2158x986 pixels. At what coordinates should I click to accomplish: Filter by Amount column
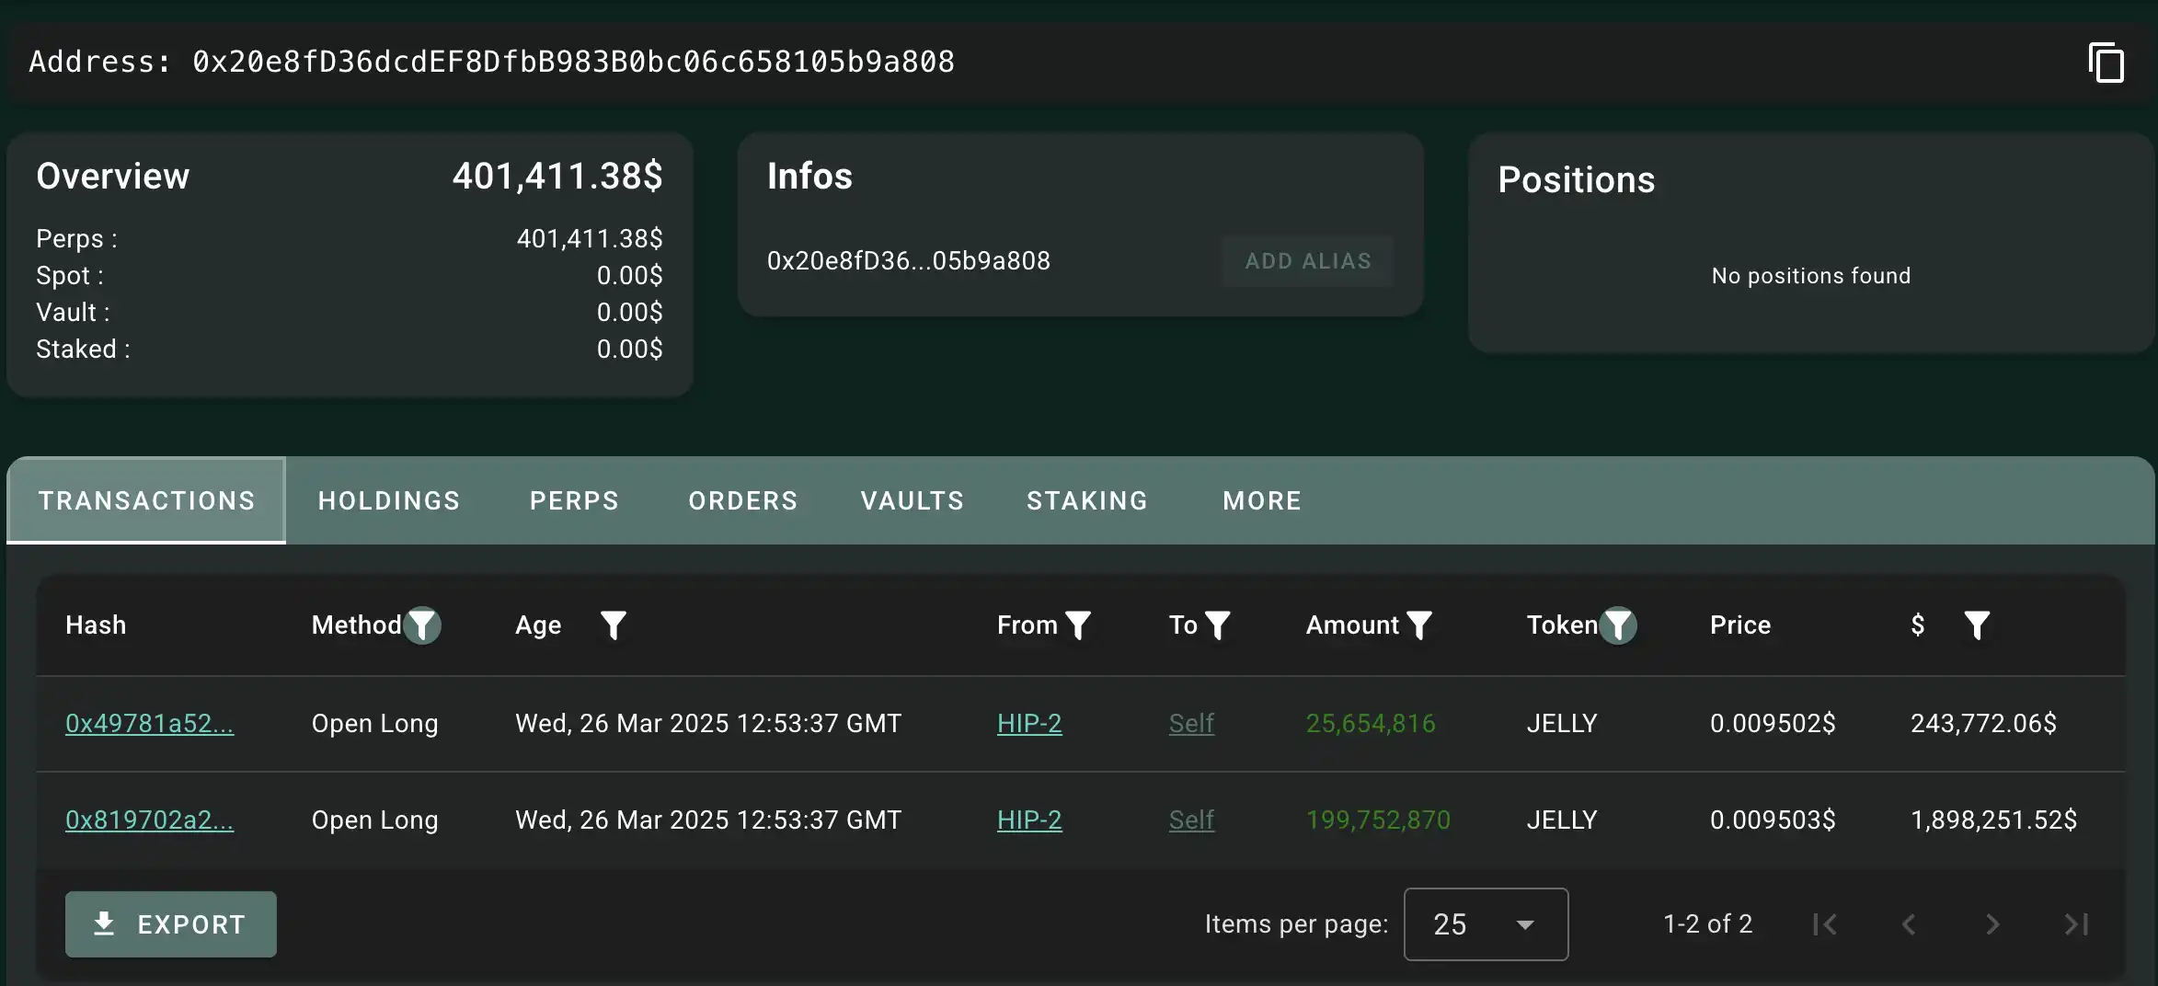[1419, 625]
